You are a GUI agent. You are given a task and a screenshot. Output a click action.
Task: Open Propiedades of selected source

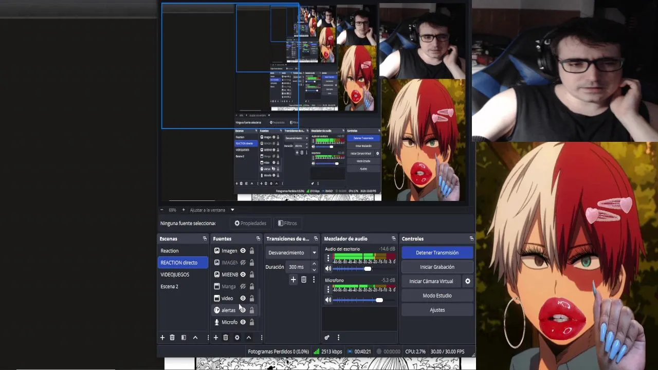pos(250,223)
